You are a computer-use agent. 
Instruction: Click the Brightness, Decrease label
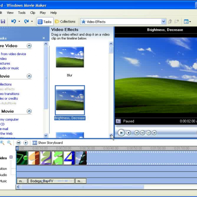(x=70, y=118)
